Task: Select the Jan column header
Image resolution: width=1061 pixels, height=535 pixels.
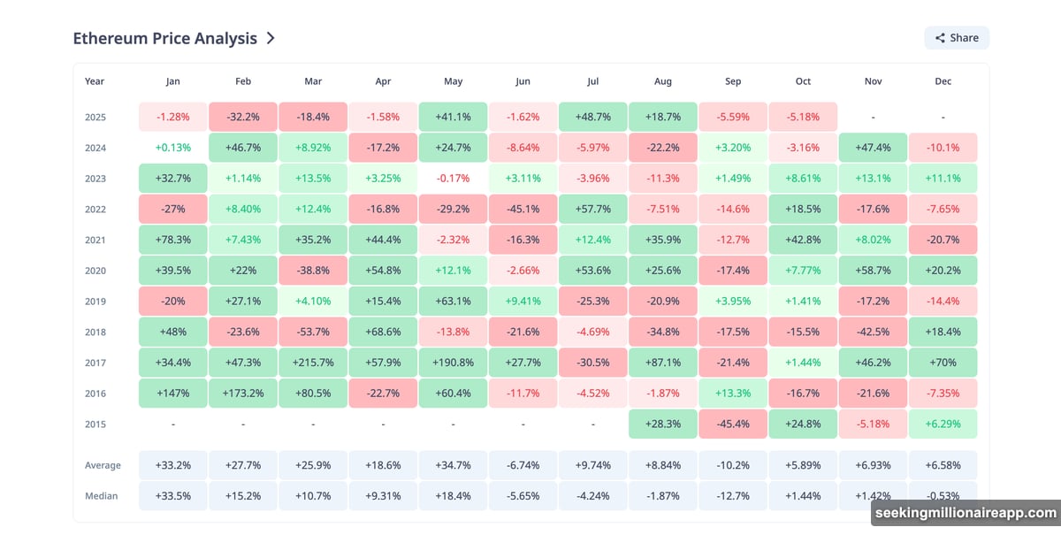Action: click(172, 80)
